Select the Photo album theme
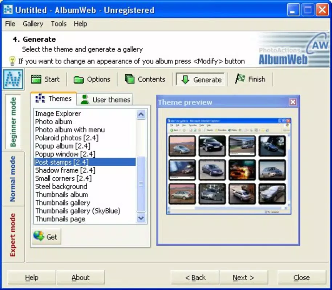 click(x=85, y=121)
